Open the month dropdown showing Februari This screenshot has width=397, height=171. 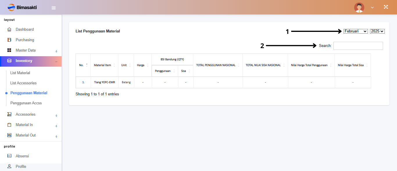coord(355,31)
